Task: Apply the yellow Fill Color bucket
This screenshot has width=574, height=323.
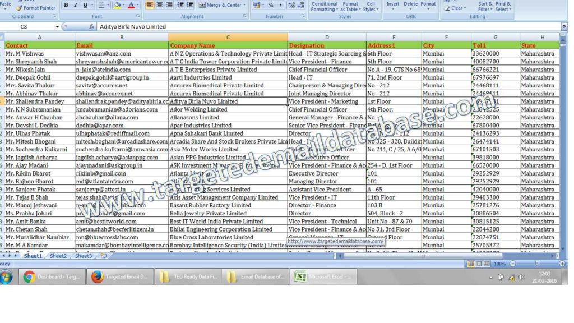Action: coord(117,5)
